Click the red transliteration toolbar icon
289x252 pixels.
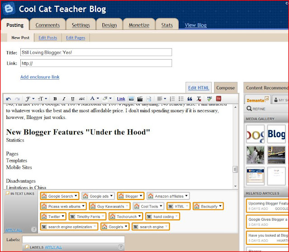click(x=219, y=99)
